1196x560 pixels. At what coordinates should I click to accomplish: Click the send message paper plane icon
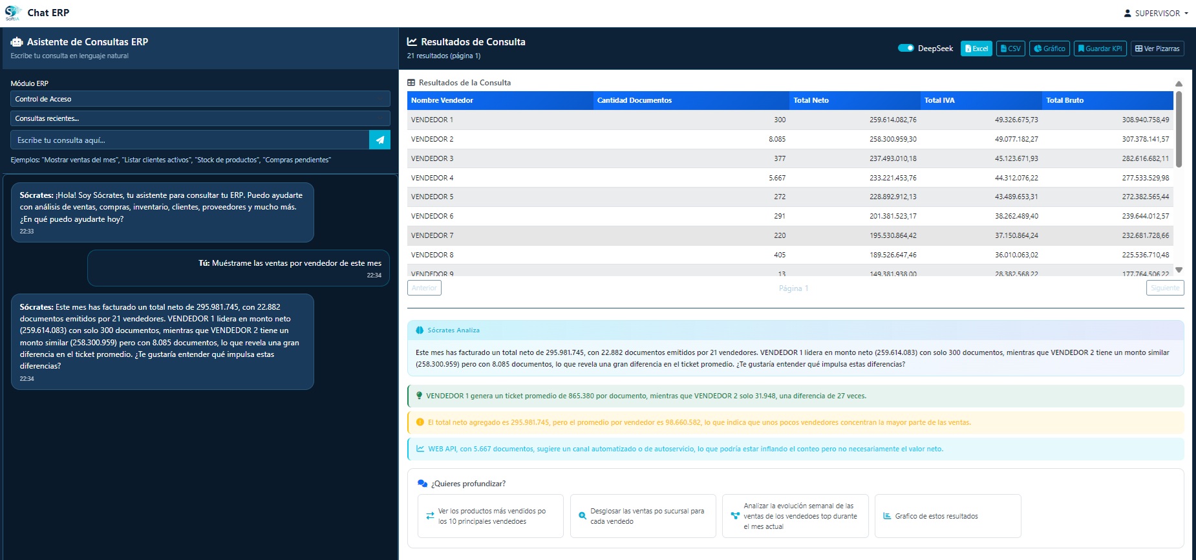pyautogui.click(x=379, y=140)
